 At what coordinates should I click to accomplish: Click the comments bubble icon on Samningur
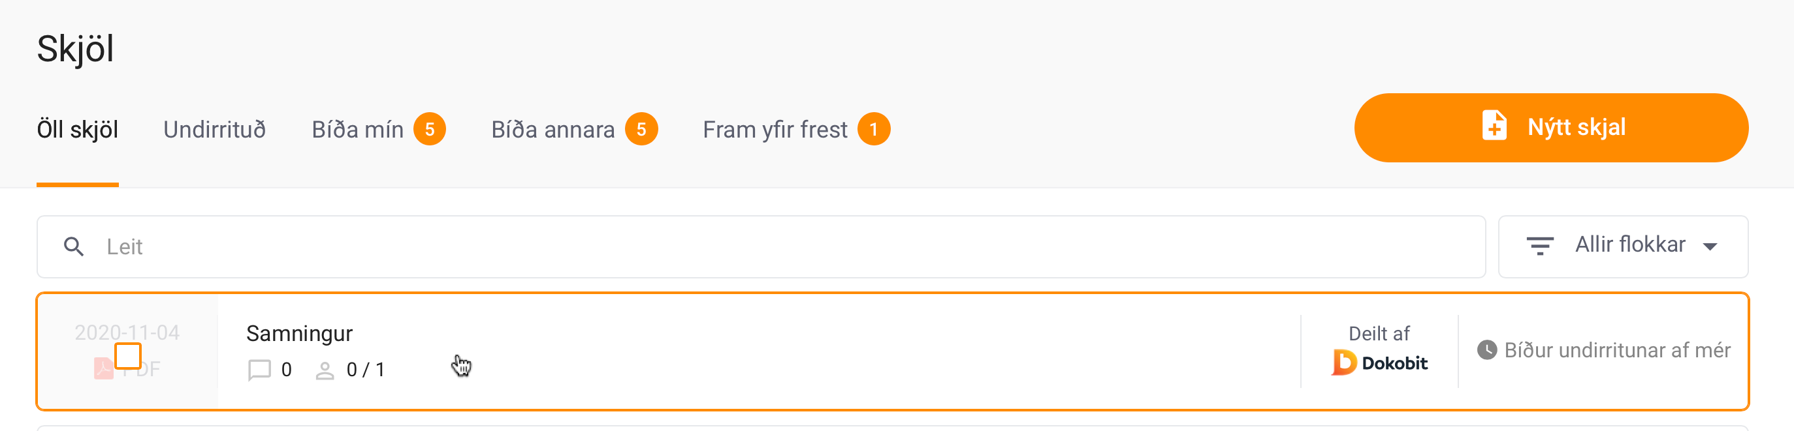259,370
